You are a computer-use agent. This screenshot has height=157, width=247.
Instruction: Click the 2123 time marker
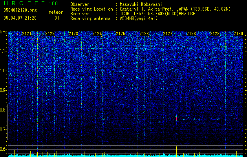tap(73, 34)
